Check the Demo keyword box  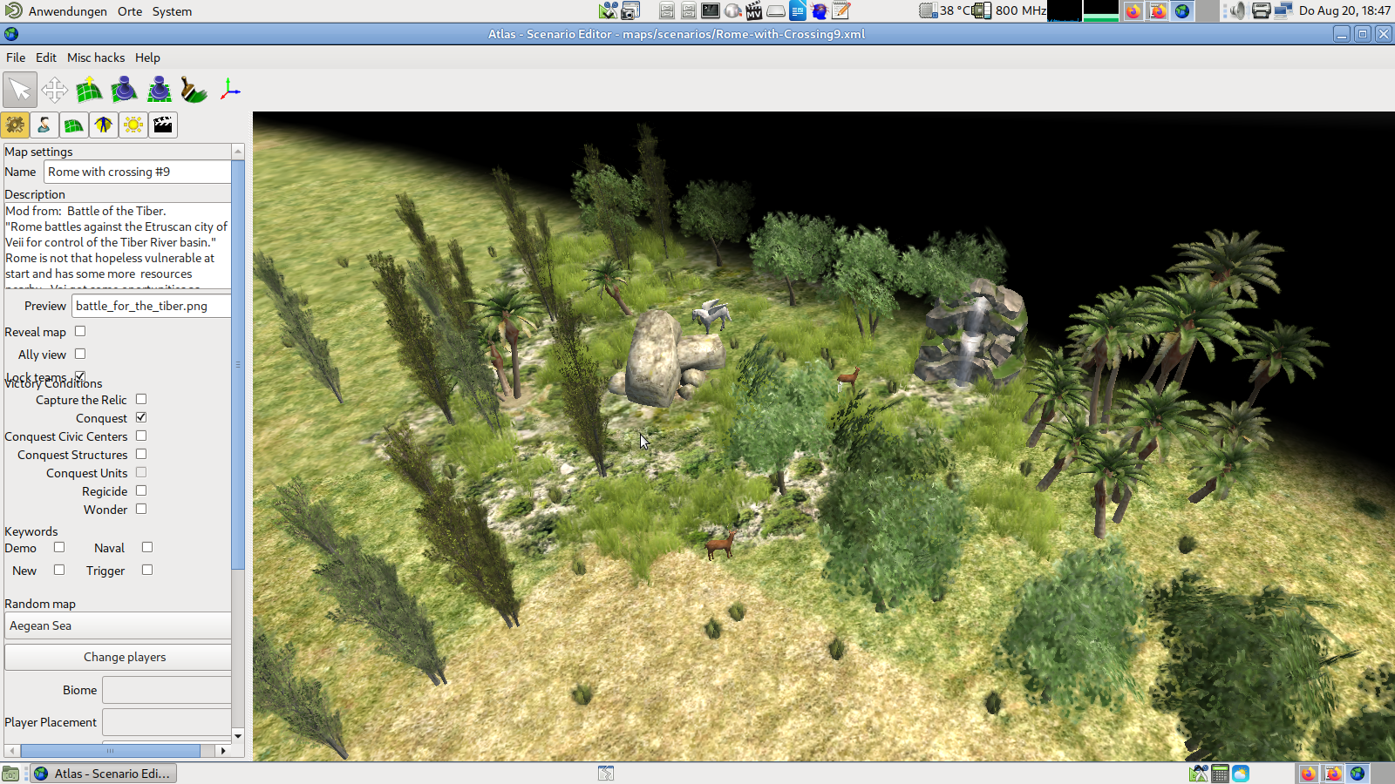point(59,547)
